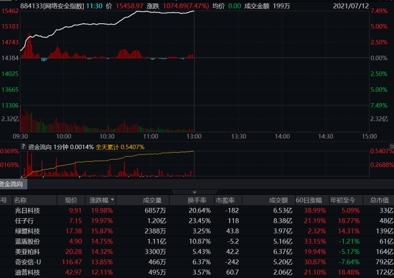The width and height of the screenshot is (394, 278).
Task: Click the sort arrow on 涨跌幅 column
Action: pyautogui.click(x=113, y=200)
